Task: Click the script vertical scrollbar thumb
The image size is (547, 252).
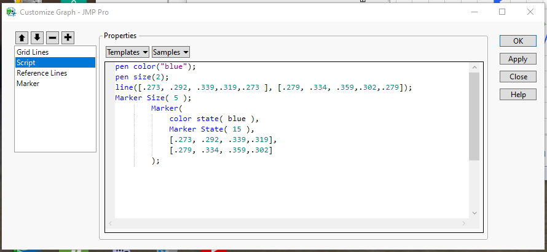Action: pos(474,116)
